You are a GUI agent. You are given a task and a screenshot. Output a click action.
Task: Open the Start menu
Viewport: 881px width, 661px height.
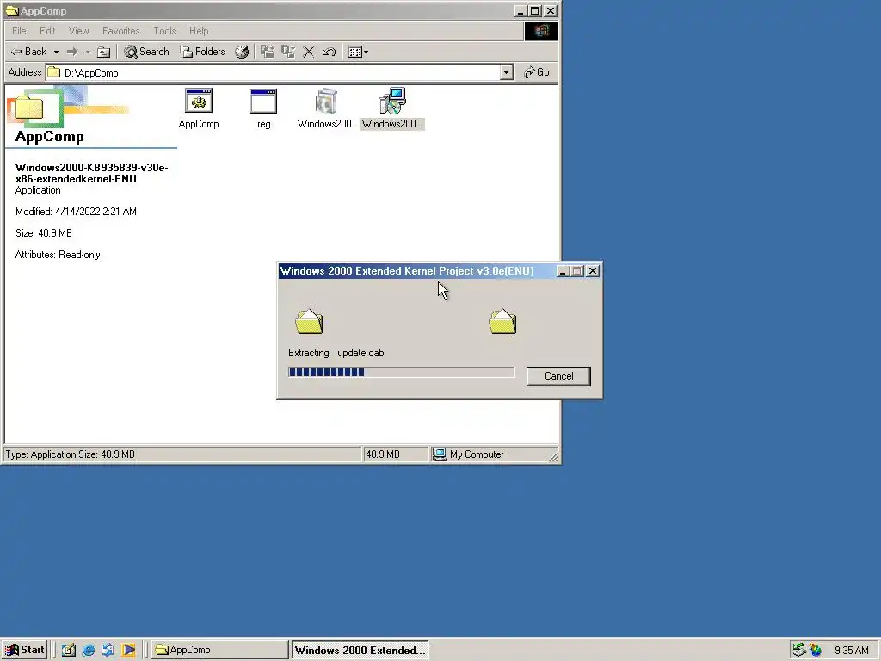(x=24, y=650)
